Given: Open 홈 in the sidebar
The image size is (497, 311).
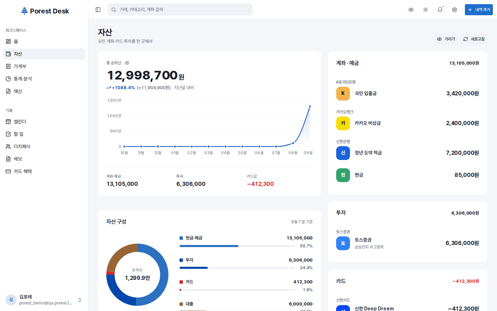Looking at the screenshot, I should point(44,41).
